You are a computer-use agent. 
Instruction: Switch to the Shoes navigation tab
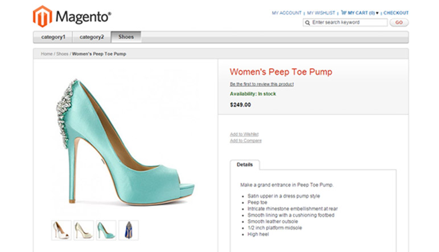click(126, 37)
